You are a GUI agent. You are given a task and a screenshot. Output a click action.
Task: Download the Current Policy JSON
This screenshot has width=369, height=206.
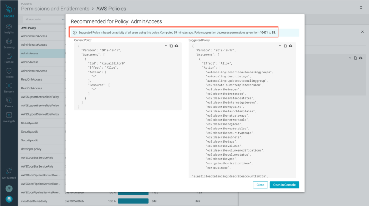[x=177, y=46]
